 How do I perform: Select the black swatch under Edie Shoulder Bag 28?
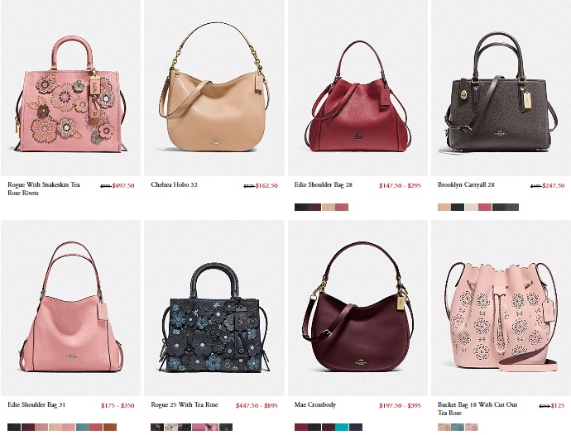click(301, 207)
